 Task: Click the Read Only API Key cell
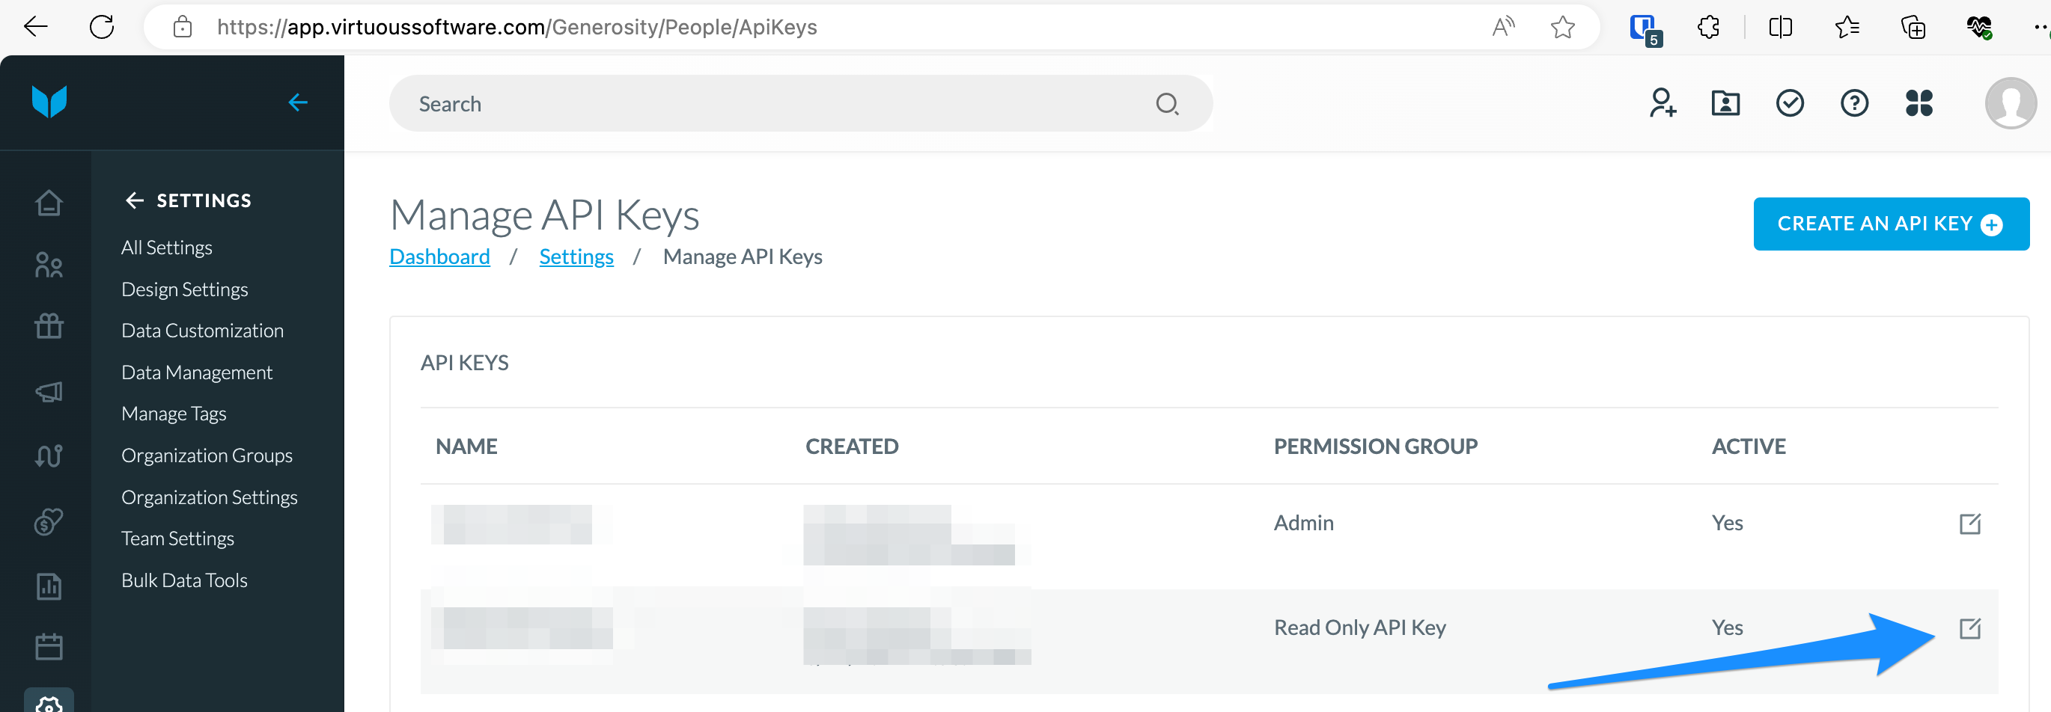point(1360,627)
